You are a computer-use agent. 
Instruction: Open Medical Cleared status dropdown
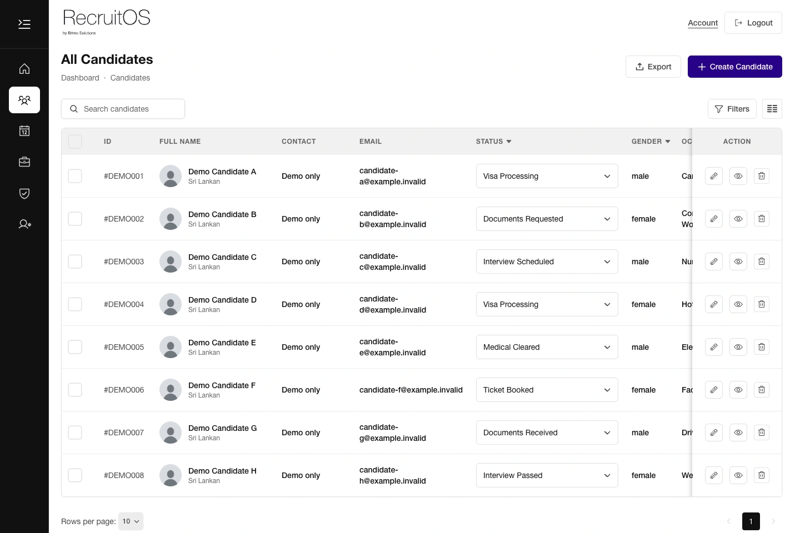pos(547,347)
